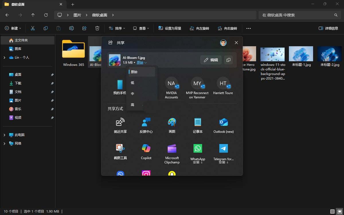Click the search box 在 微软桌面 中搜索

point(300,15)
